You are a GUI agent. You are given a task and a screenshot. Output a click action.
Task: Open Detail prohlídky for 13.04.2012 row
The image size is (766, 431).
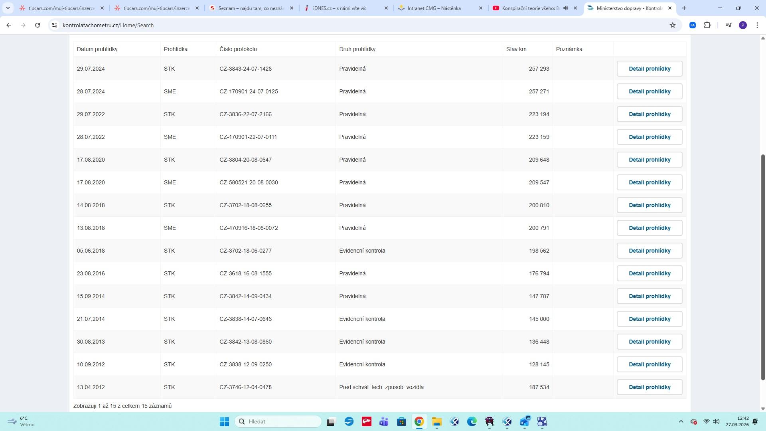click(x=649, y=387)
